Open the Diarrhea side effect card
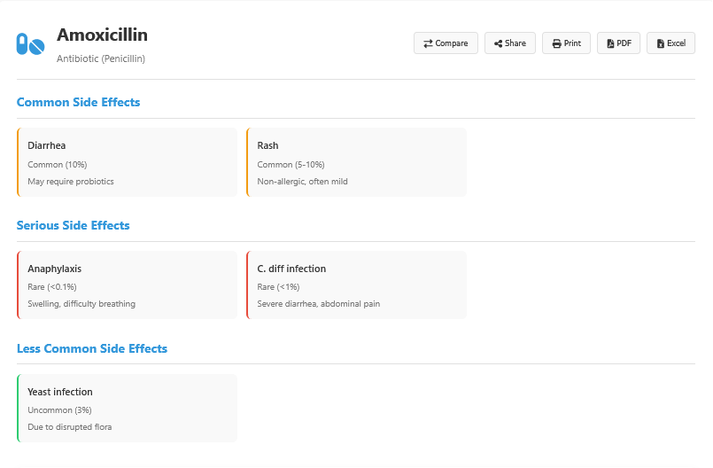This screenshot has height=468, width=713. pyautogui.click(x=128, y=162)
